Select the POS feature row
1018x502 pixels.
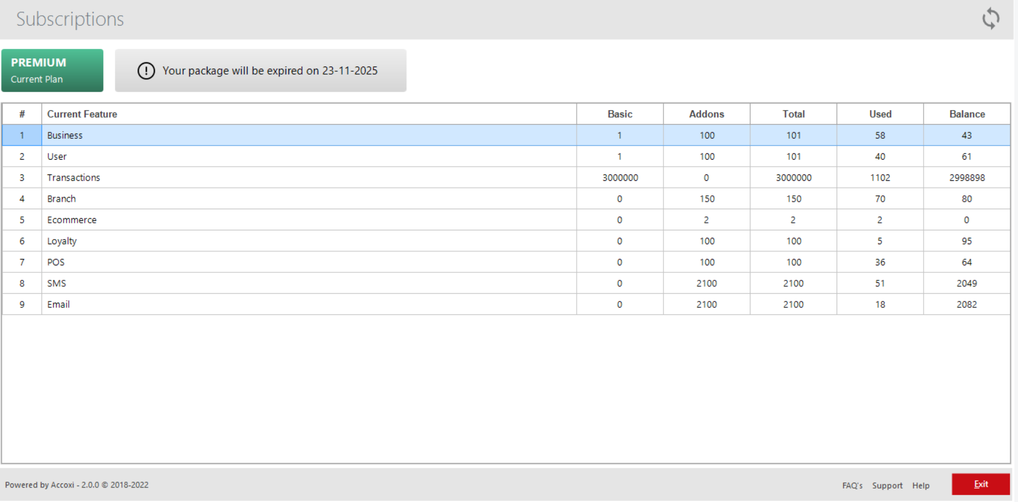point(506,262)
